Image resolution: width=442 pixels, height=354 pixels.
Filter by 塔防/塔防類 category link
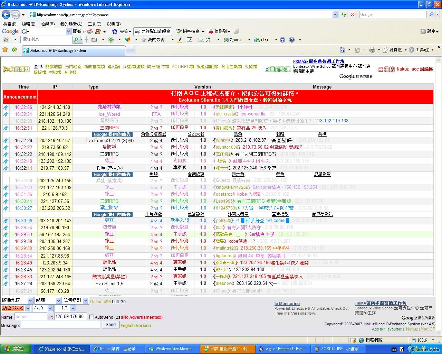pyautogui.click(x=158, y=66)
